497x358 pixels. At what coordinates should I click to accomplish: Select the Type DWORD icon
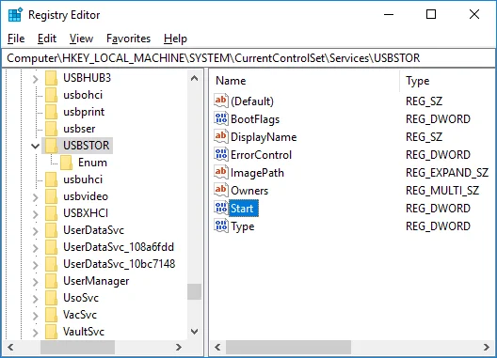[x=221, y=226]
